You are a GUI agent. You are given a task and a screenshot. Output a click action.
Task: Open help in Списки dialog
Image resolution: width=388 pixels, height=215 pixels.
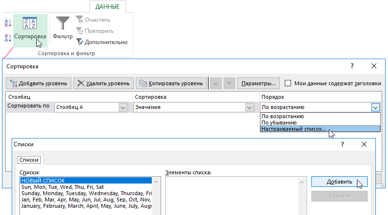(x=342, y=144)
